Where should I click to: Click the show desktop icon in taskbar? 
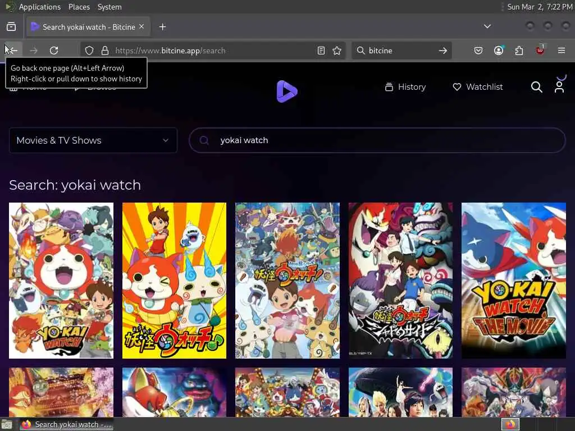point(7,425)
